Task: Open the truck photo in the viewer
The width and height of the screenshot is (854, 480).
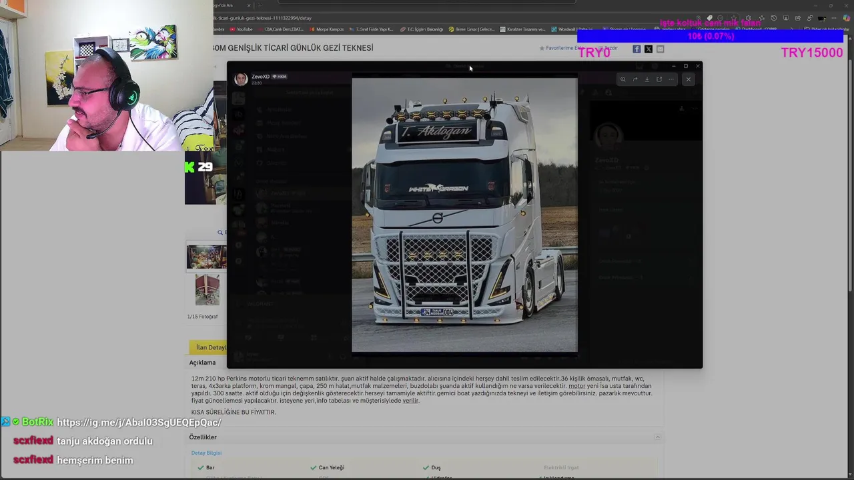Action: pos(464,215)
